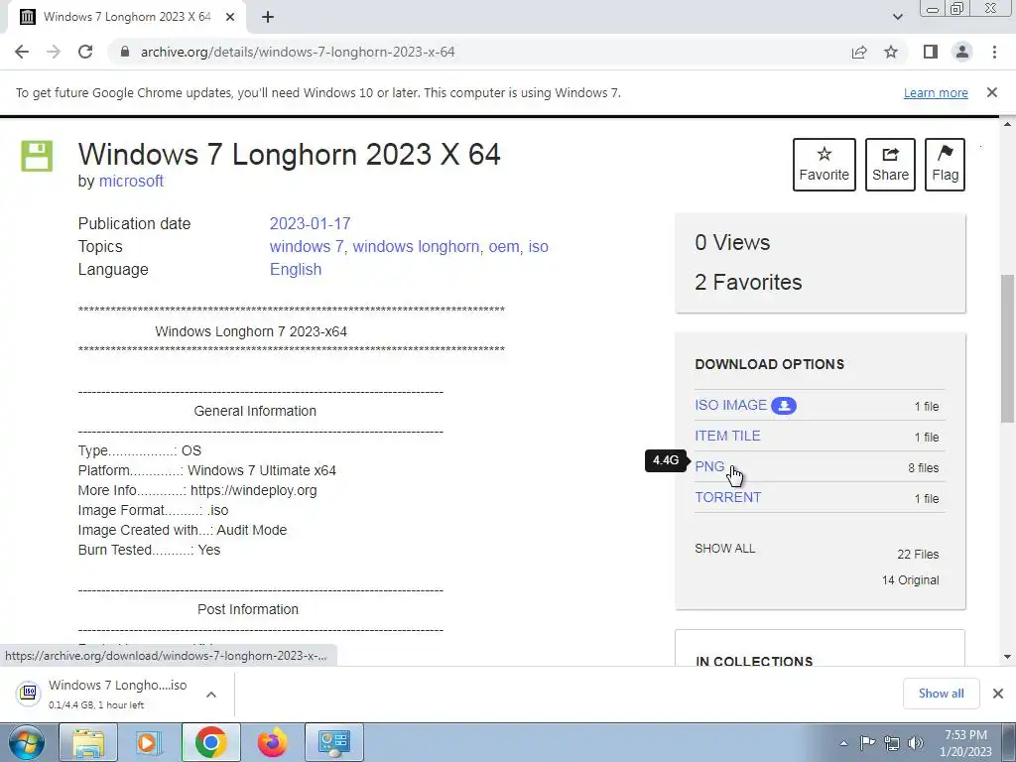Click the '22 Files' text

pyautogui.click(x=918, y=555)
